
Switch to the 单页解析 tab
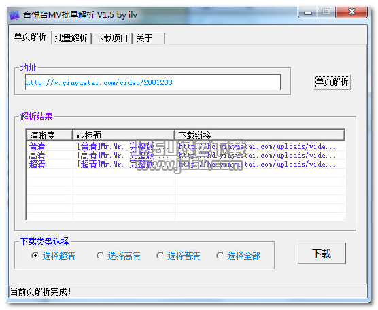(30, 37)
